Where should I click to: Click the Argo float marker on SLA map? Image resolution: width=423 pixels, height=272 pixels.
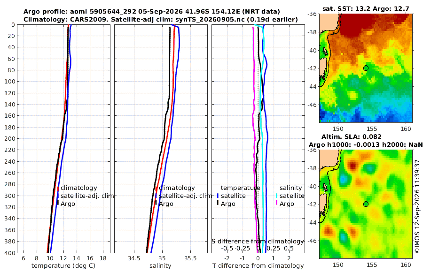pos(366,204)
